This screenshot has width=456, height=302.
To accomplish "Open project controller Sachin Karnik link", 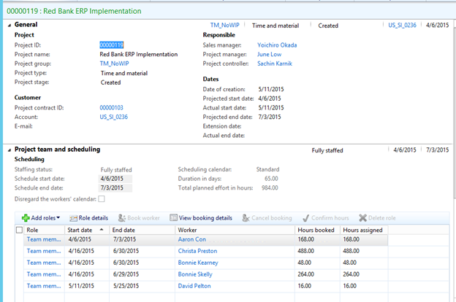I will click(275, 63).
